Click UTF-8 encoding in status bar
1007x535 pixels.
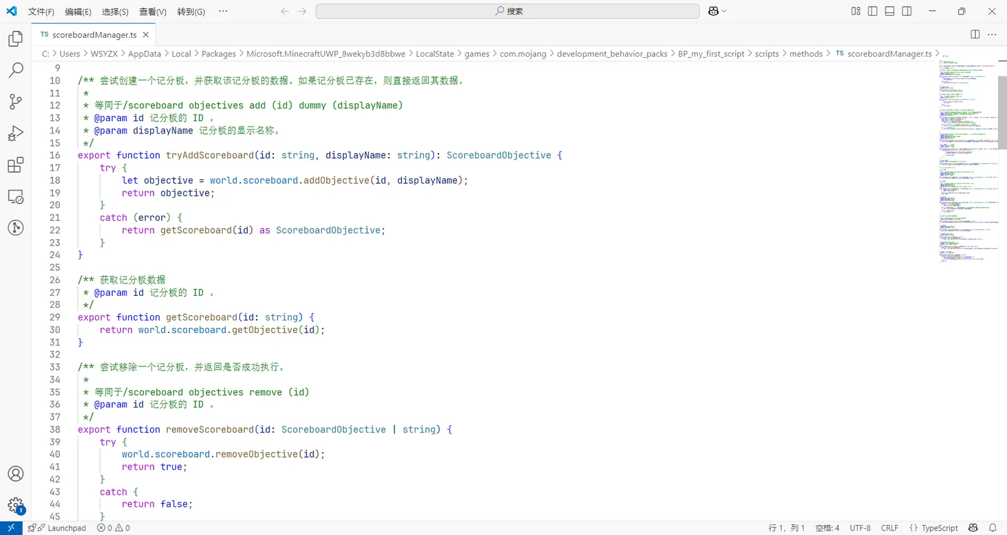pyautogui.click(x=860, y=528)
